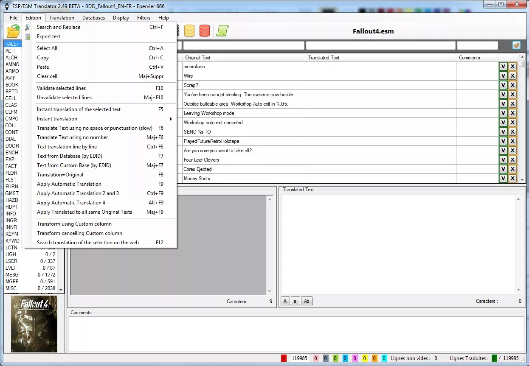Click the uppercase 'A' case button
This screenshot has height=366, width=529.
tap(285, 301)
